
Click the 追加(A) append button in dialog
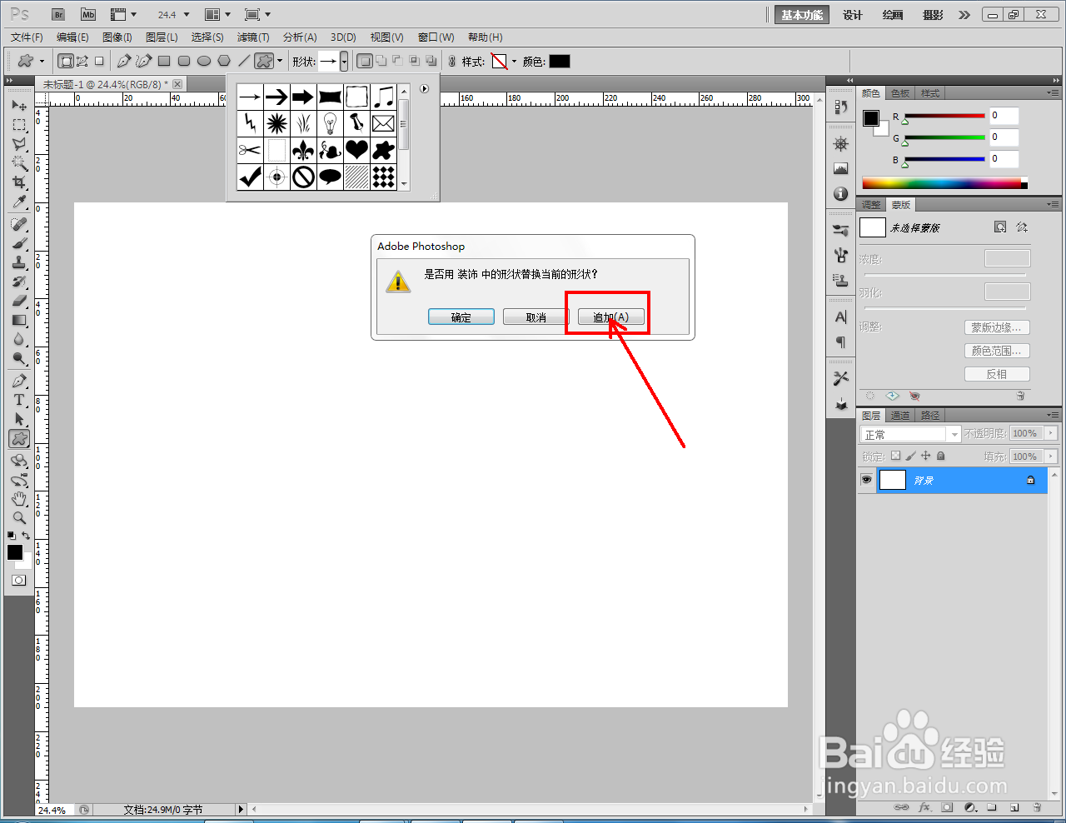tap(611, 317)
